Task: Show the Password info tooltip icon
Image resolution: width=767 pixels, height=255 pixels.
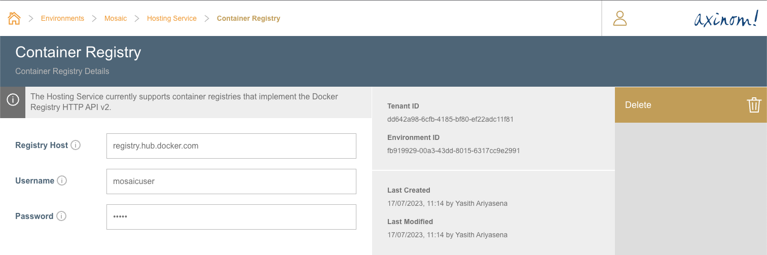Action: (61, 216)
